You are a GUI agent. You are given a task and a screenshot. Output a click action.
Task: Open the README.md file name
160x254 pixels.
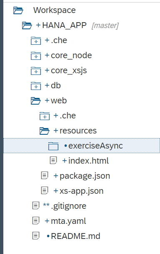pyautogui.click(x=75, y=236)
